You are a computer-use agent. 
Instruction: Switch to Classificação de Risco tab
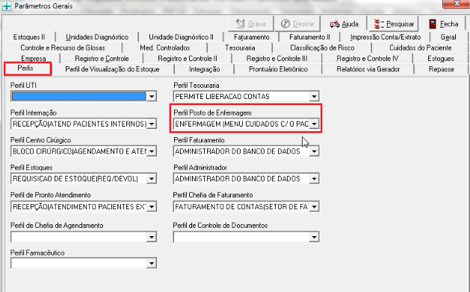pyautogui.click(x=322, y=48)
